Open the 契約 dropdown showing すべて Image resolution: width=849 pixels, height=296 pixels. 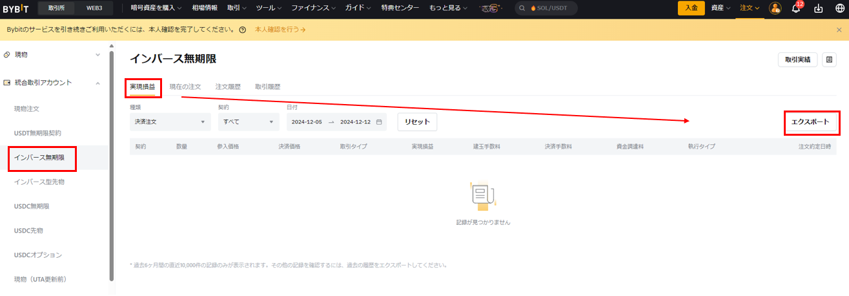pos(249,122)
